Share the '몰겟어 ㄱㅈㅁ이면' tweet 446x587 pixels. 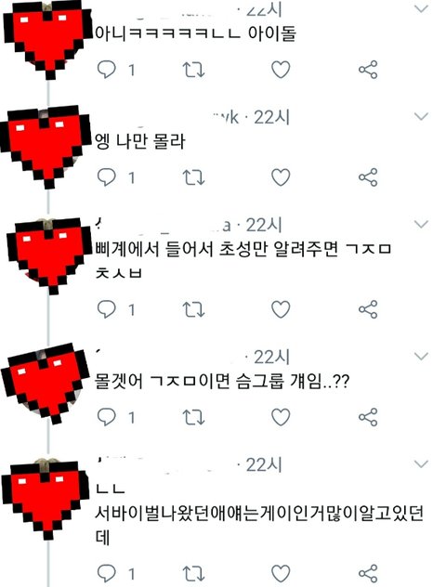[368, 417]
